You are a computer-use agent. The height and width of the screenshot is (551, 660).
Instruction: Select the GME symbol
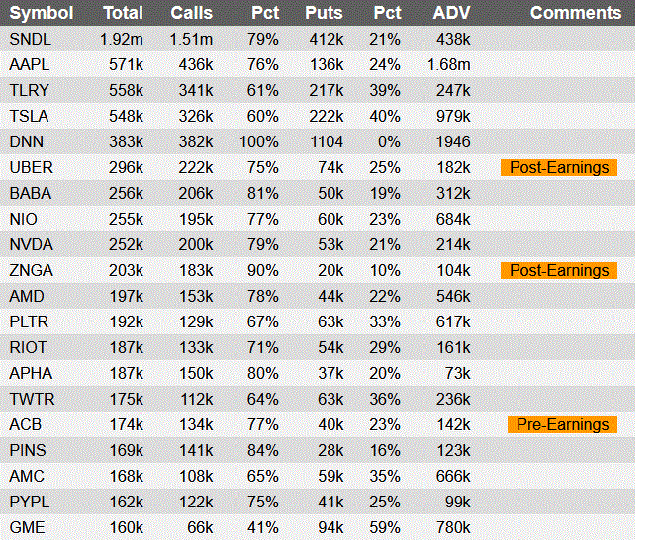(x=27, y=527)
